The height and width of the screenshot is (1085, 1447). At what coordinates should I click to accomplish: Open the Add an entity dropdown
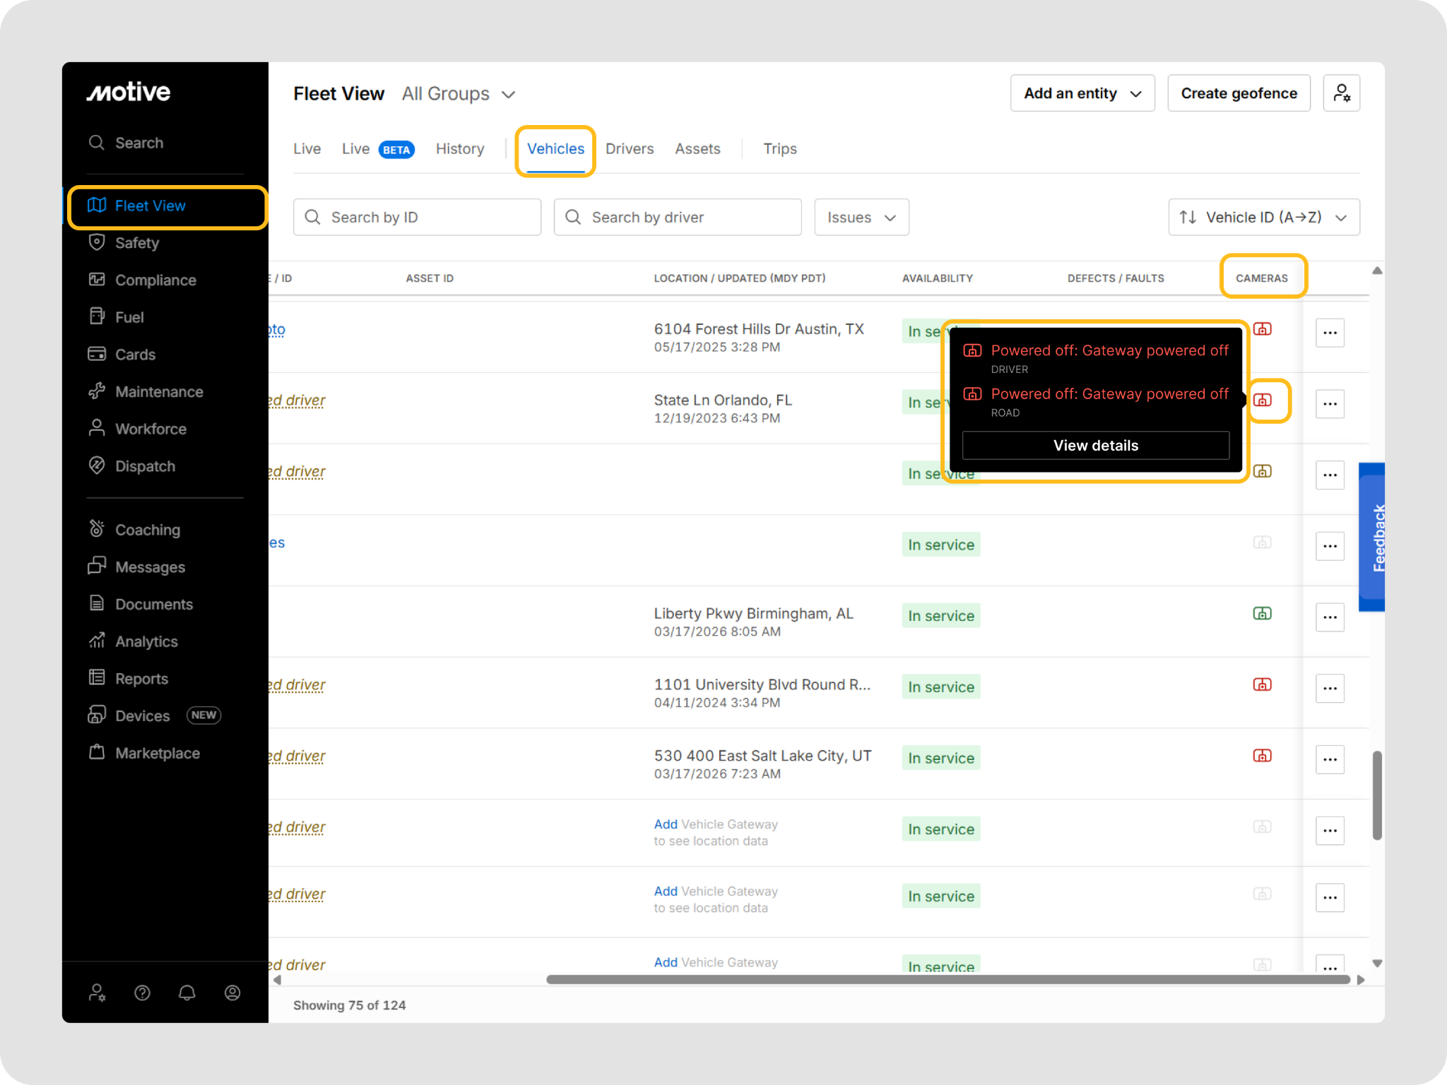pos(1082,93)
